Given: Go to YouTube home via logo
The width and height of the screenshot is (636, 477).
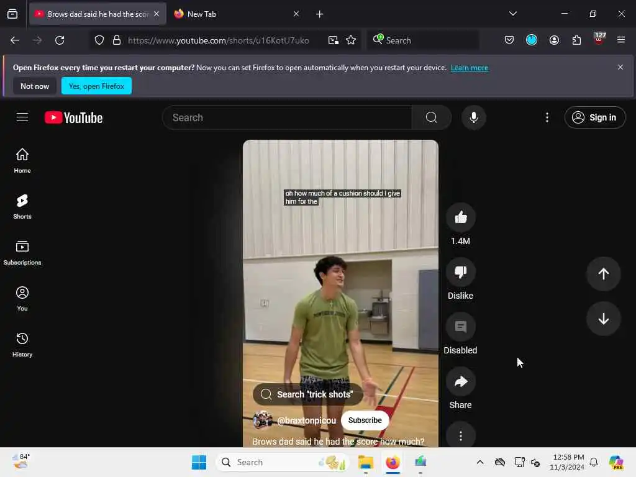Looking at the screenshot, I should [73, 117].
